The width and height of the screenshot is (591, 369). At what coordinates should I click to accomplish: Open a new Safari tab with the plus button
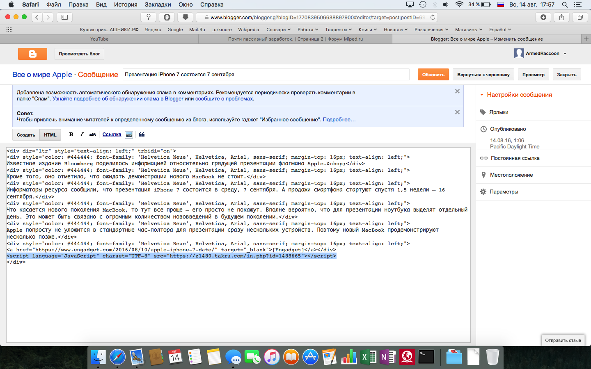586,39
